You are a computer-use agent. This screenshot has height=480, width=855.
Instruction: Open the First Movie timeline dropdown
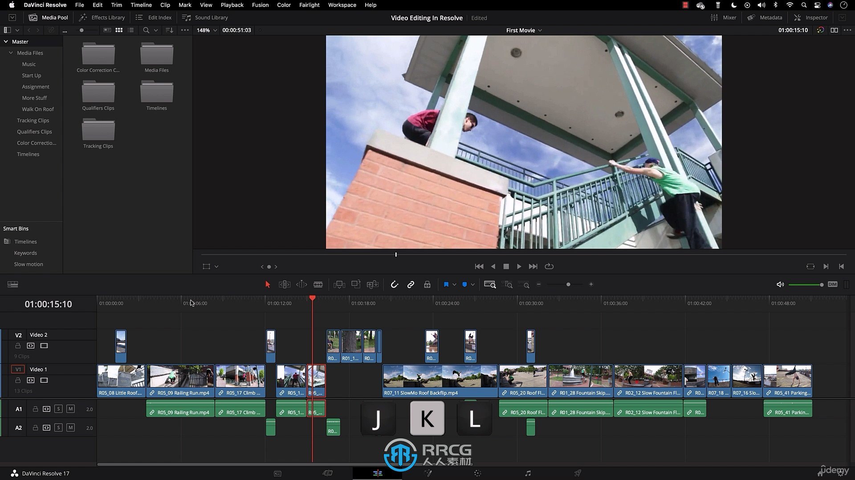click(x=524, y=30)
